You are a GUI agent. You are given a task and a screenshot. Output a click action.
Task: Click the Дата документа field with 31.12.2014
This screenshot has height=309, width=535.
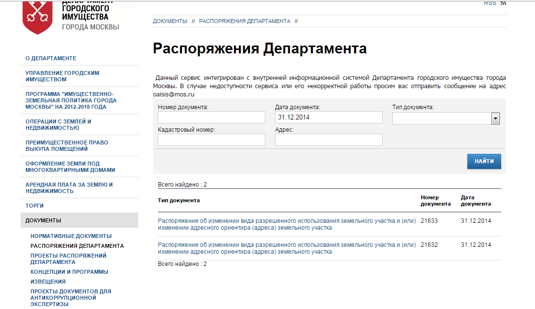pos(329,118)
